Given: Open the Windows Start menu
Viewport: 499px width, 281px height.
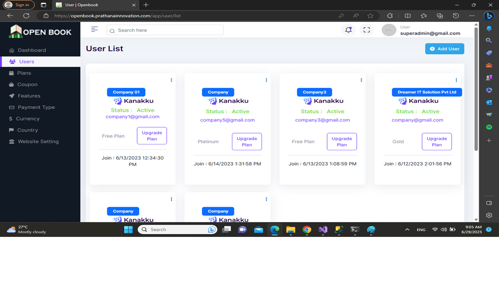Looking at the screenshot, I should point(128,229).
